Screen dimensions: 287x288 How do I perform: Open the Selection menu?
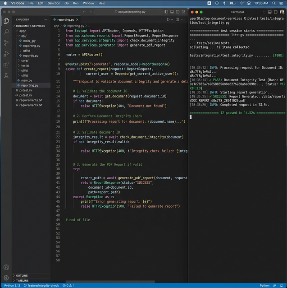pos(54,3)
